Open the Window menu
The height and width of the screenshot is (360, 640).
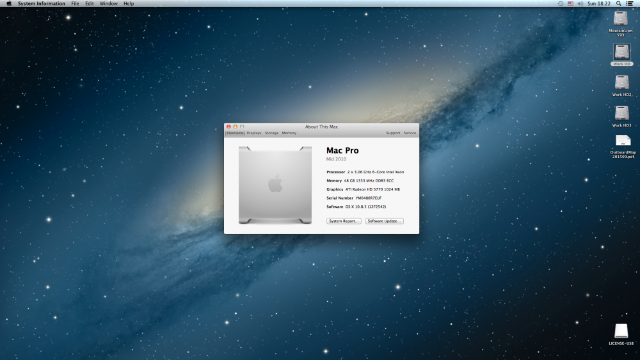tap(108, 3)
